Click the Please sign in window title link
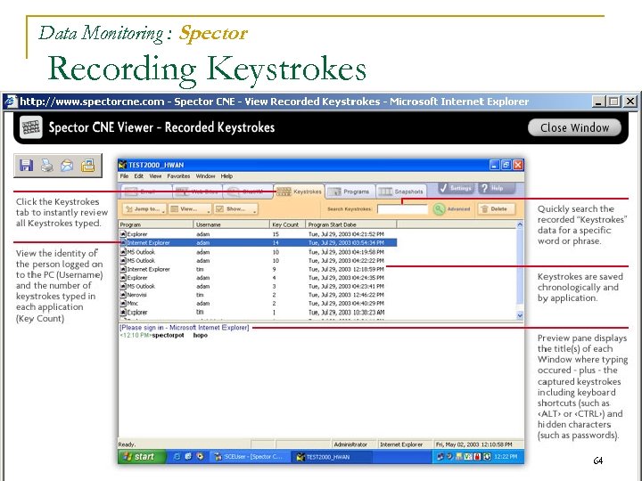 [x=185, y=327]
